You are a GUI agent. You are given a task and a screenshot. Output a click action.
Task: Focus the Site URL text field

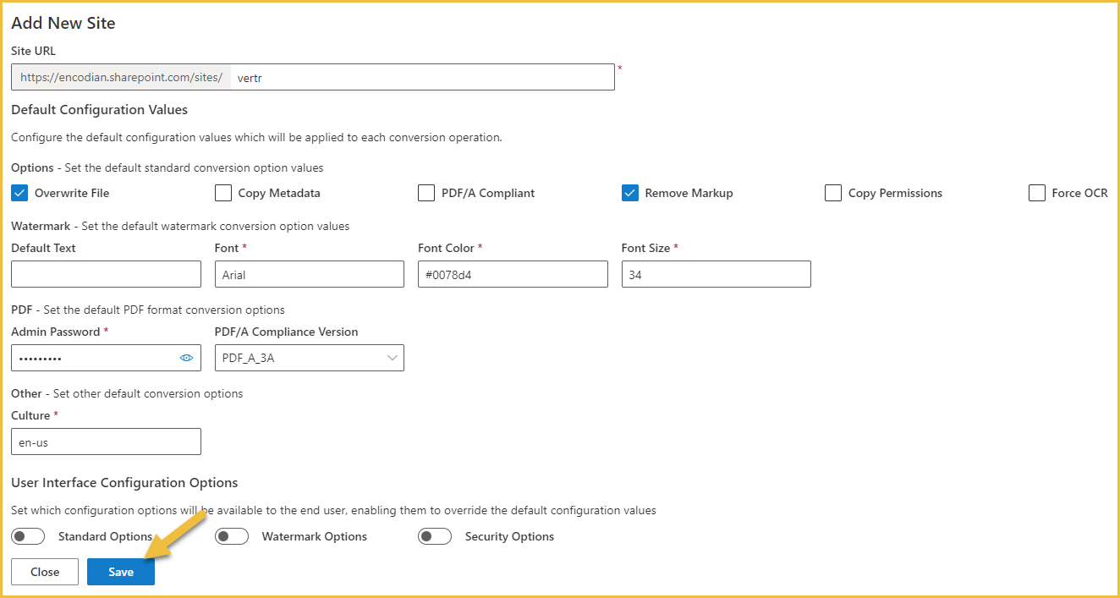click(x=422, y=77)
